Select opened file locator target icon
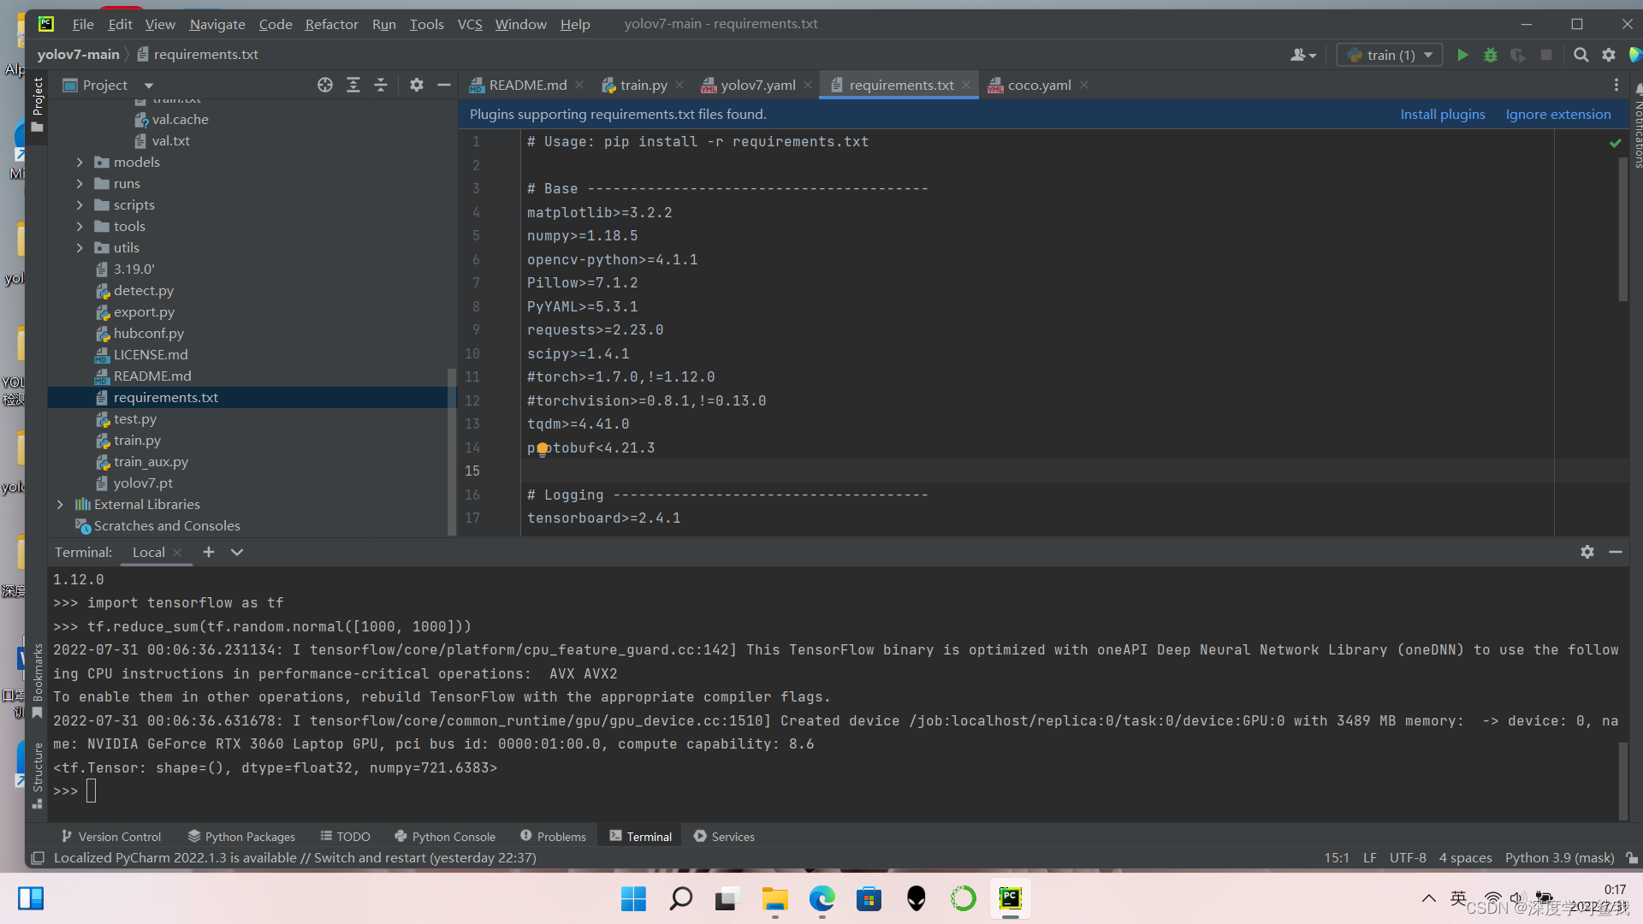The width and height of the screenshot is (1643, 924). (x=324, y=85)
